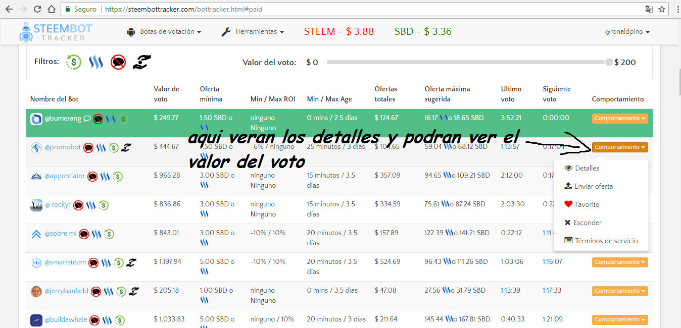Image resolution: width=681 pixels, height=328 pixels.
Task: Open the @sobre mi bot link
Action: [x=61, y=234]
